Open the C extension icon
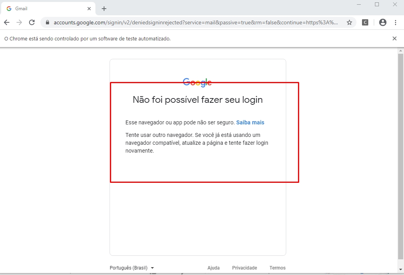Viewport: 404px width, 275px height. point(365,22)
